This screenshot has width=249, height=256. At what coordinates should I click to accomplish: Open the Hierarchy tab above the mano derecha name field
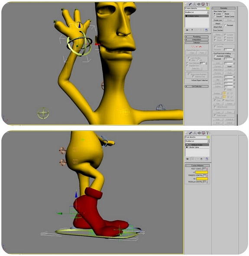(194, 4)
